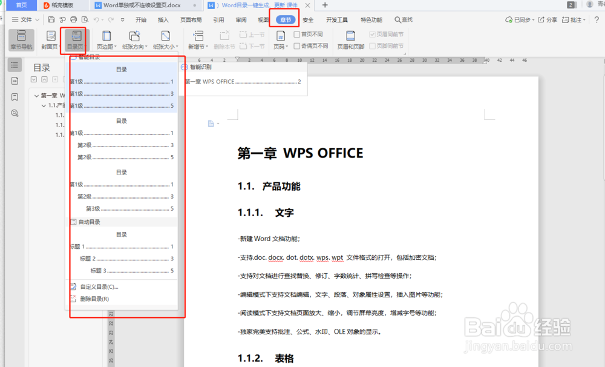Click the 删除本节 delete section icon
This screenshot has width=605, height=367.
tap(224, 36)
